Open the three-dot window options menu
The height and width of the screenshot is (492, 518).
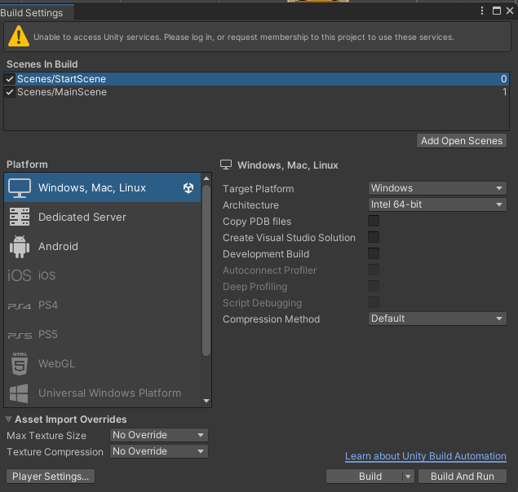[482, 11]
